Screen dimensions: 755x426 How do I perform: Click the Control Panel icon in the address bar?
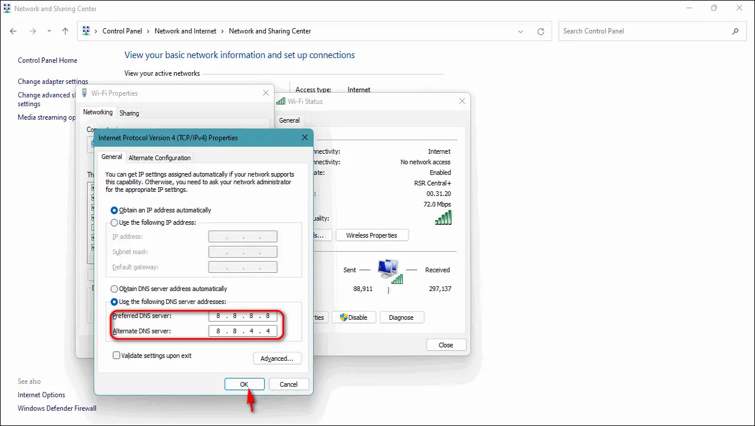point(86,31)
